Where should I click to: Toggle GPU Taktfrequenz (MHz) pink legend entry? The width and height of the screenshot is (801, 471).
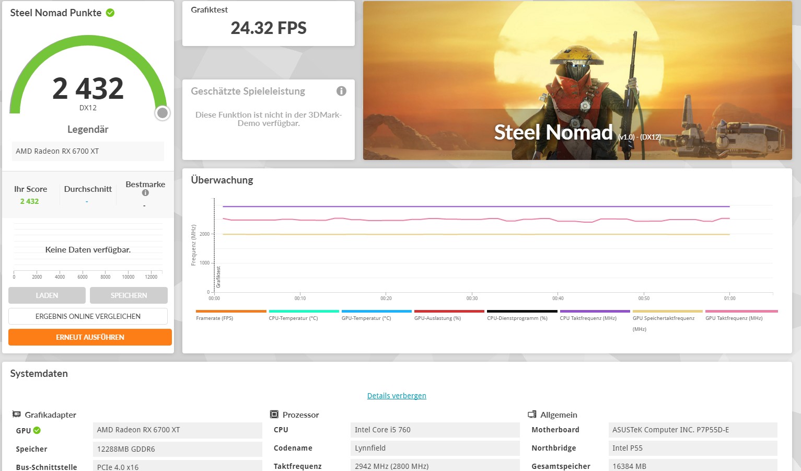coord(741,315)
